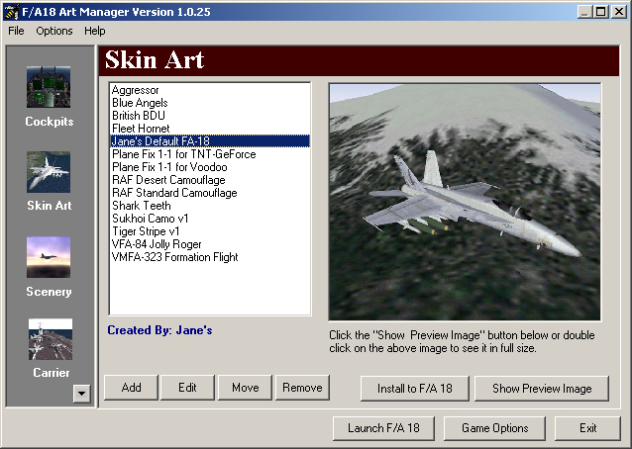Viewport: 632px width, 449px height.
Task: Open the Scenery category icon
Action: [49, 257]
